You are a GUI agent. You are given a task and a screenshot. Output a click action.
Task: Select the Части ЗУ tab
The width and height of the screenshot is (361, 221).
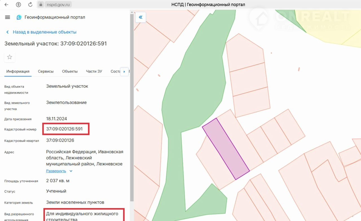click(x=94, y=71)
